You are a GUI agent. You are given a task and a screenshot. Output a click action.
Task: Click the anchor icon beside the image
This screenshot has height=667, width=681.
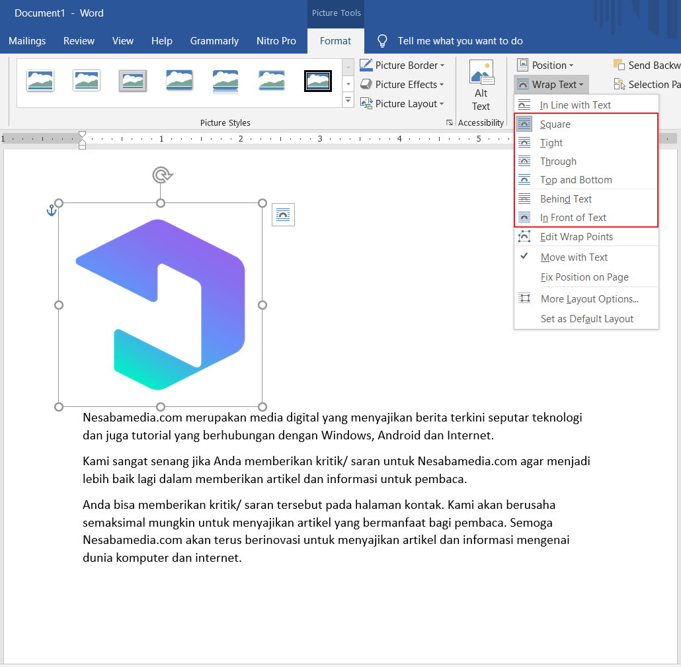[52, 210]
